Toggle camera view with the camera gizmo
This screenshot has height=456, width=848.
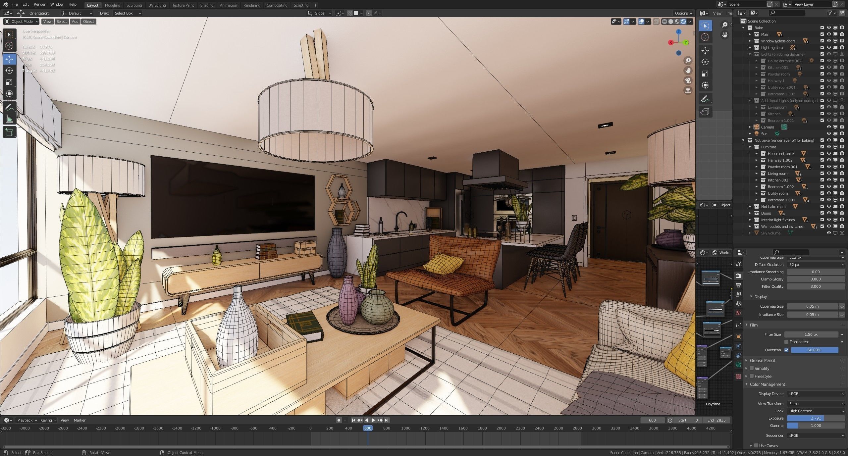[688, 80]
